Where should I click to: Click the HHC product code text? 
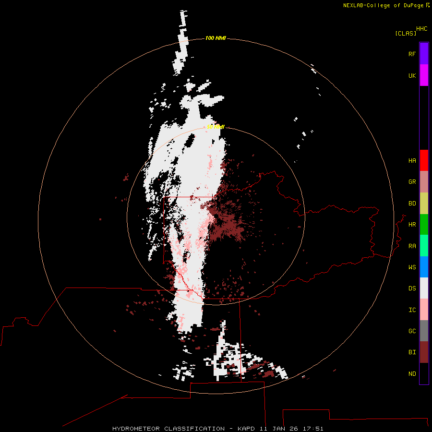[x=422, y=29]
